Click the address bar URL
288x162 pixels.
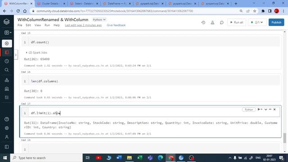click(x=115, y=11)
